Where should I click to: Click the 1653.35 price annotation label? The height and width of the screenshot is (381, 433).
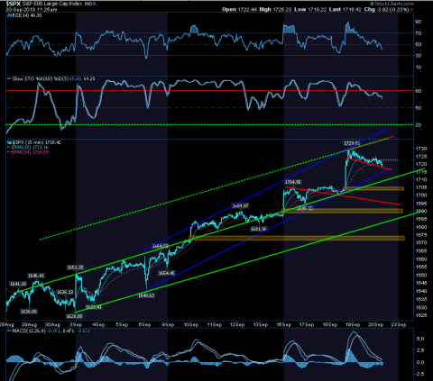click(75, 268)
